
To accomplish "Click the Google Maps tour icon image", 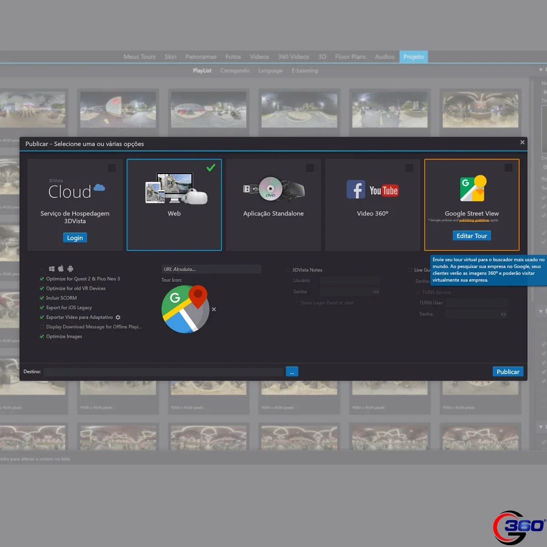I will click(x=185, y=309).
